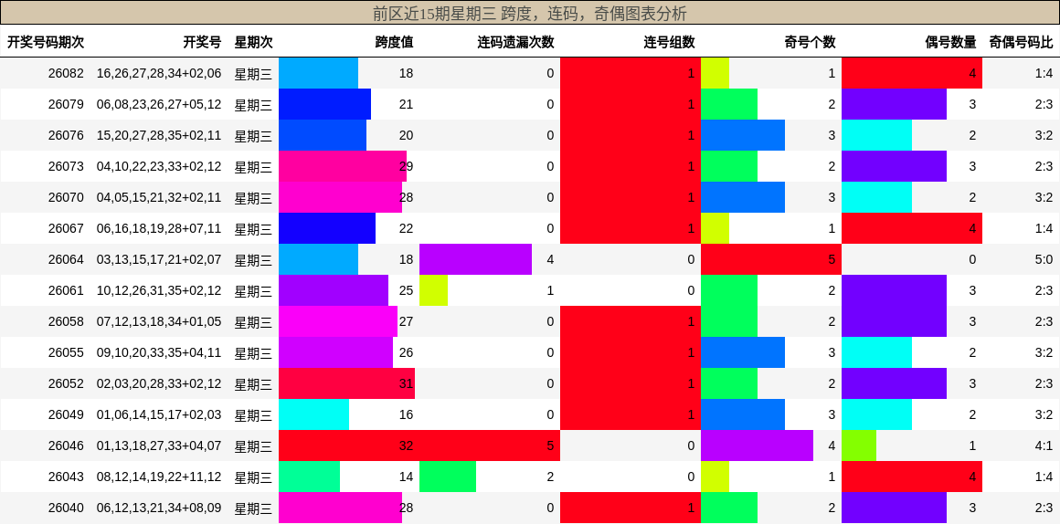Click draw numbers 03,13,15,17,21+02,07
The image size is (1060, 524).
point(159,259)
